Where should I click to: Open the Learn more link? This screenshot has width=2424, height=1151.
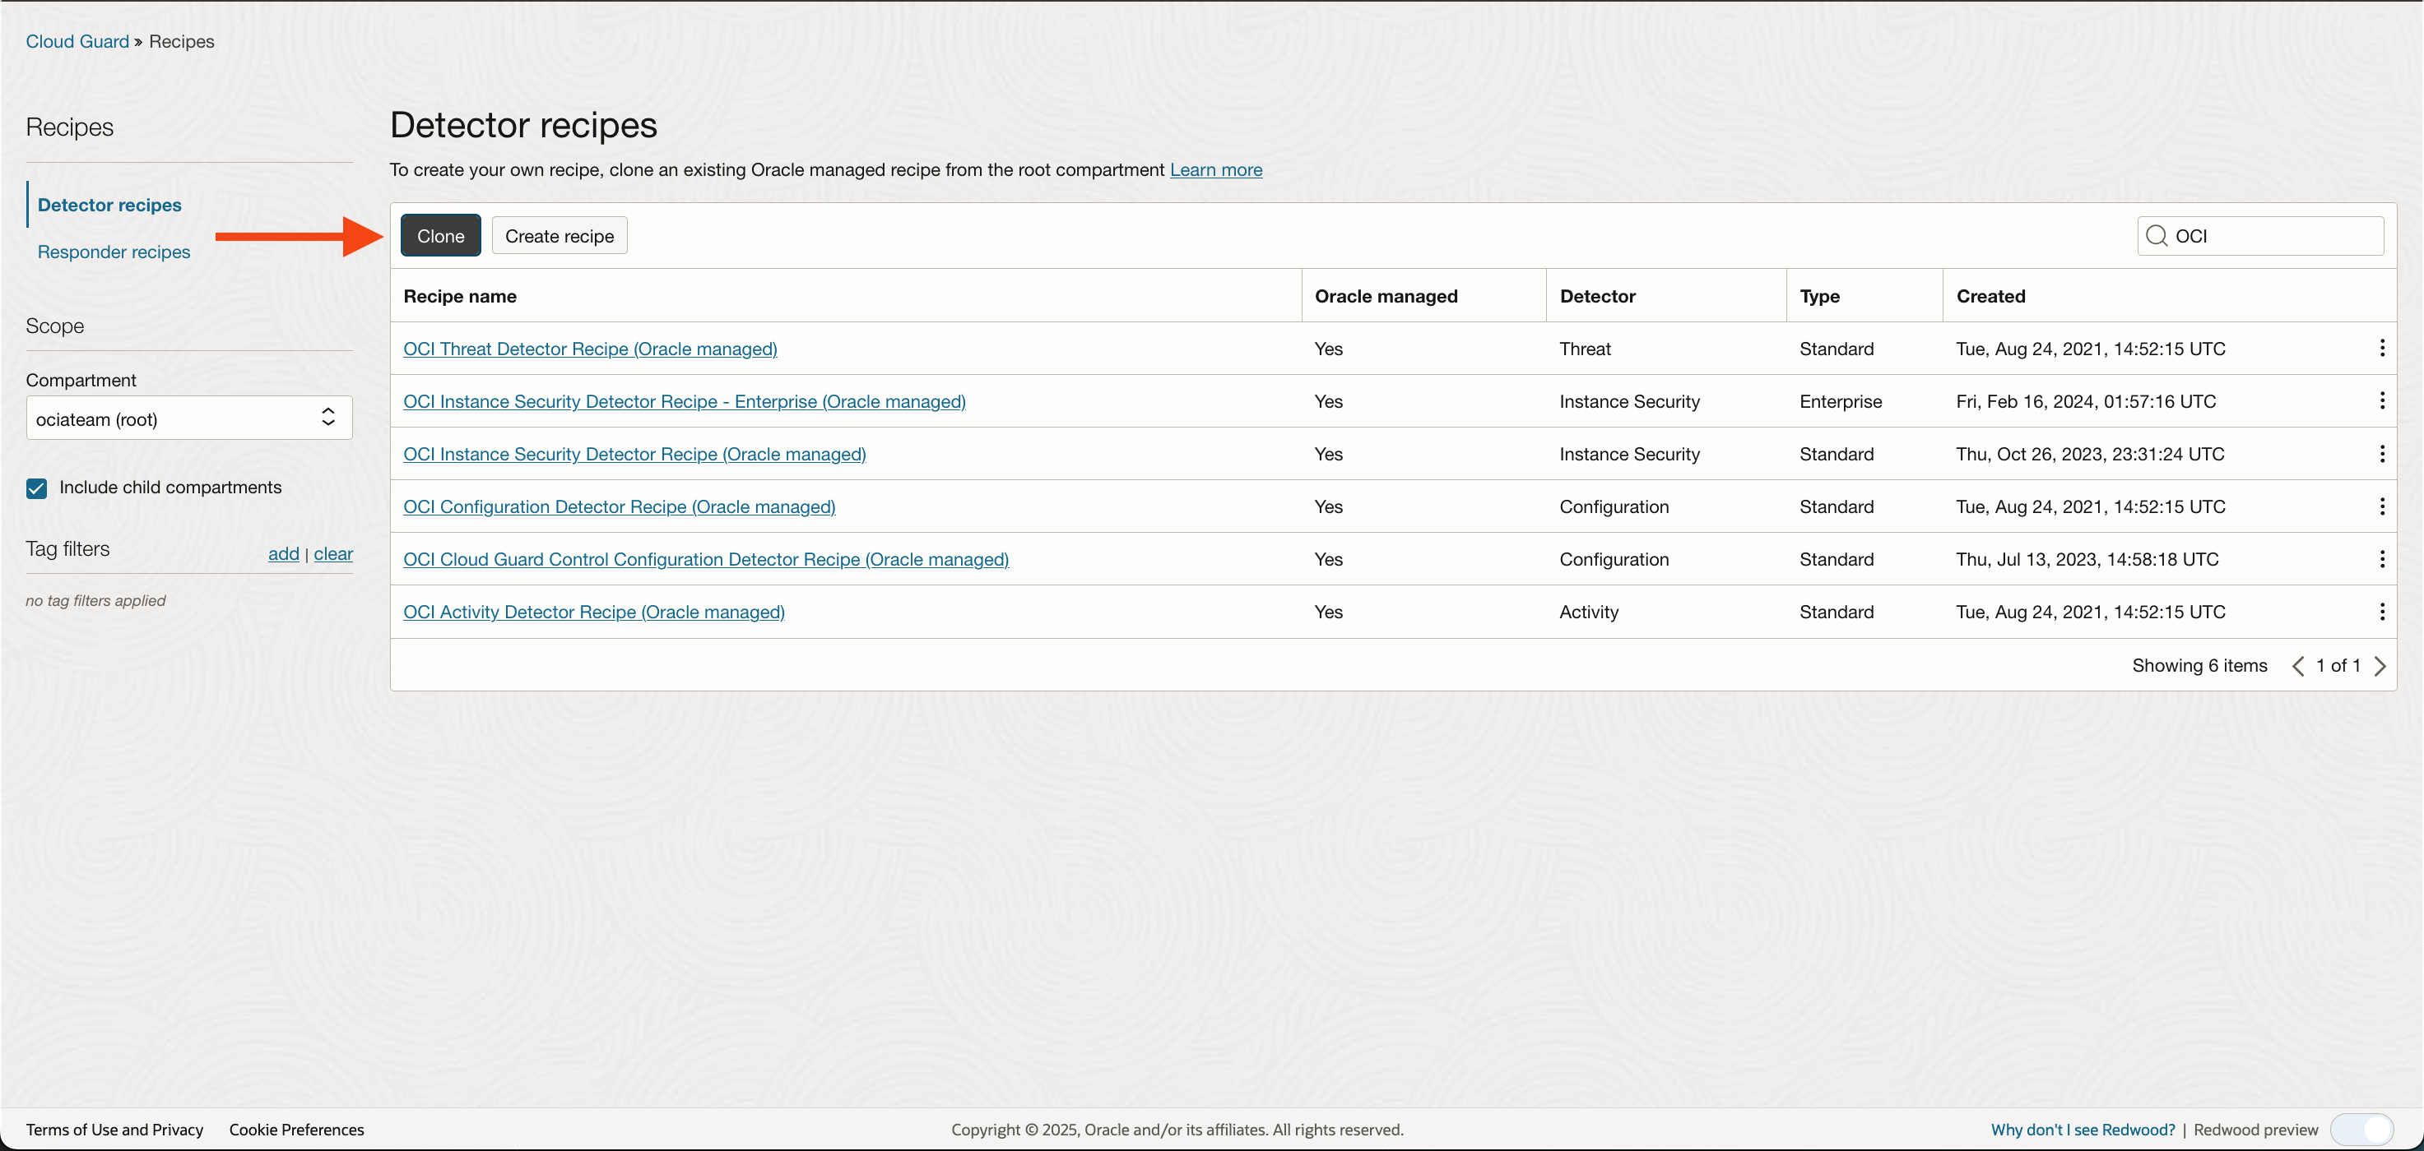[x=1216, y=170]
